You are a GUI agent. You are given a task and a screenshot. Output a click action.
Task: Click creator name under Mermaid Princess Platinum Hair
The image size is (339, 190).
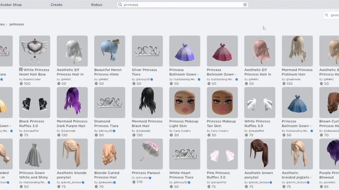coord(293,79)
